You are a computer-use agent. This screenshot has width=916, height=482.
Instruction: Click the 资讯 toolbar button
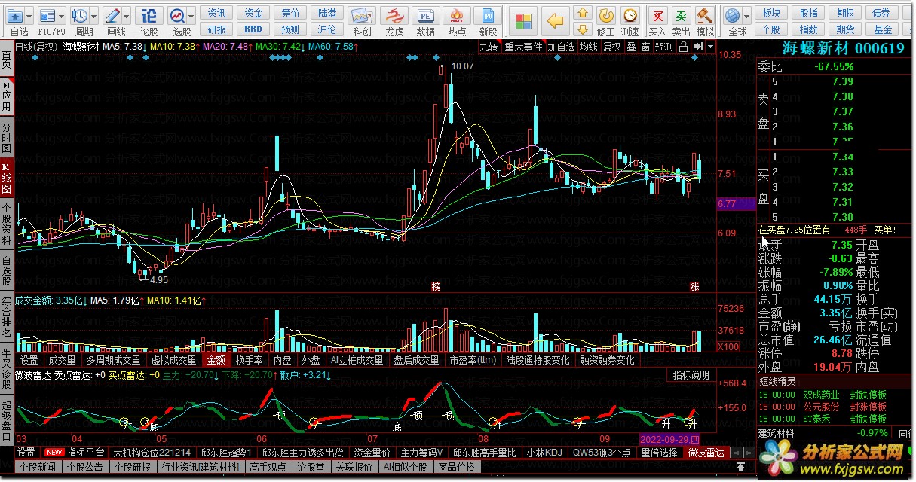tap(217, 13)
